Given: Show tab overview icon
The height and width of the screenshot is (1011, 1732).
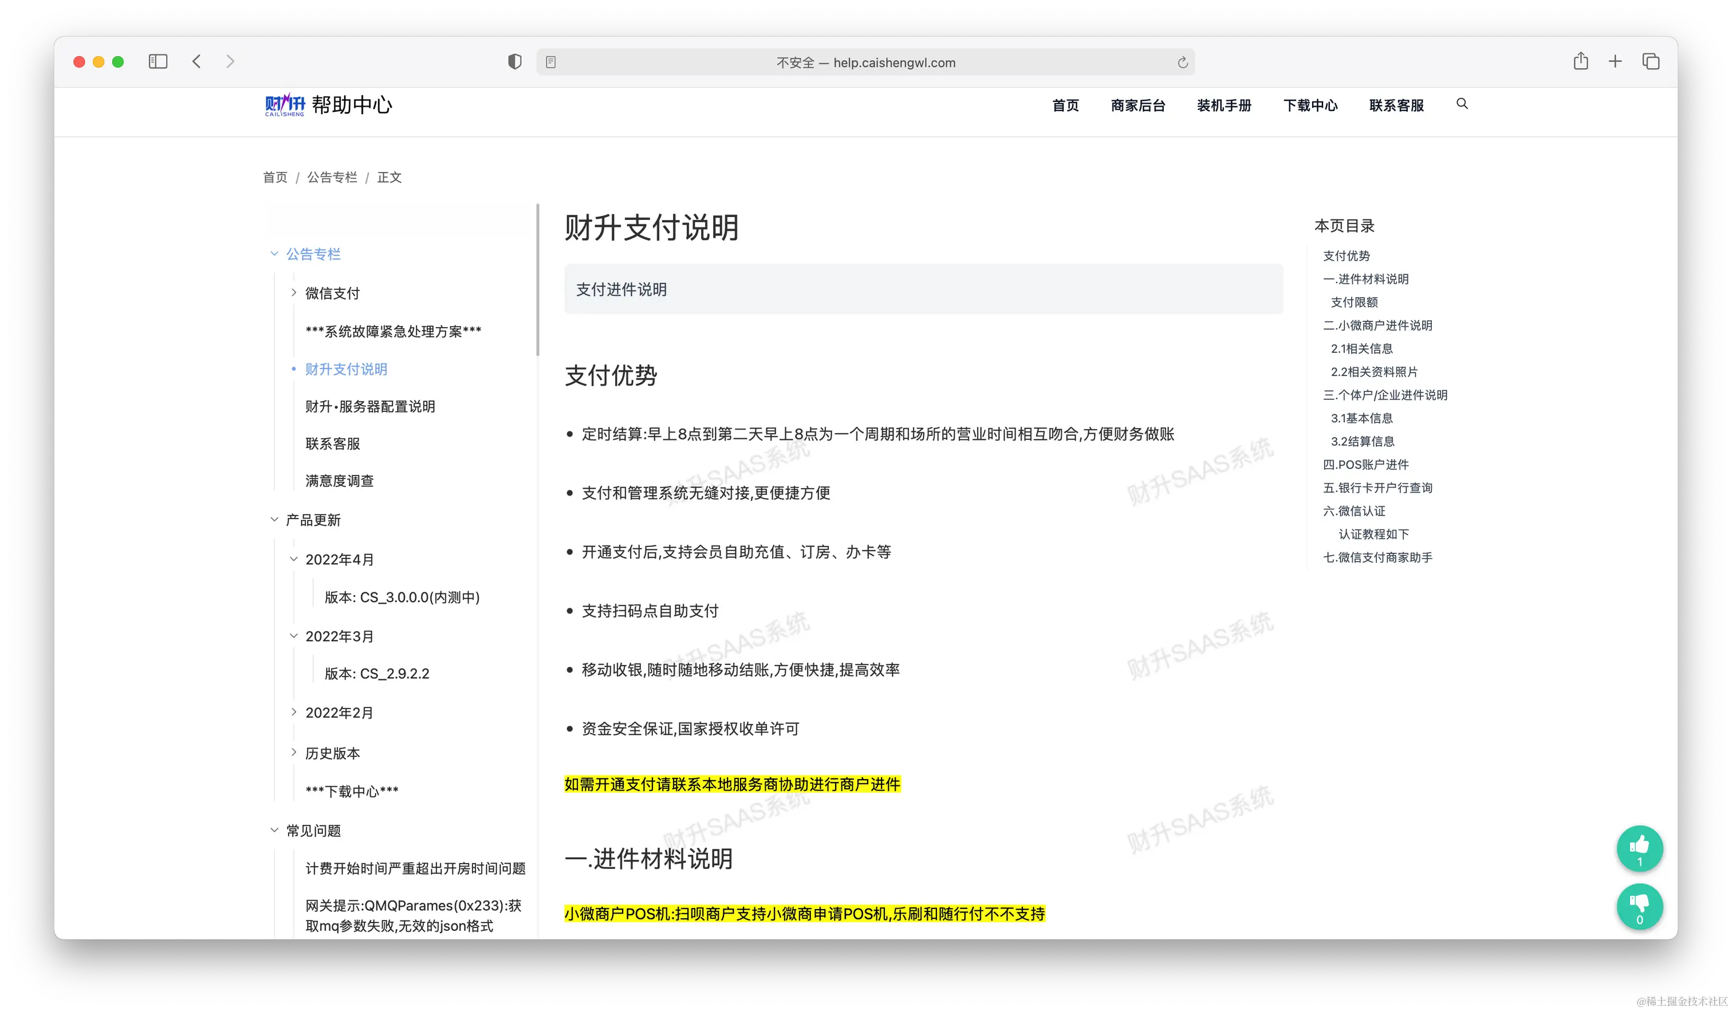Looking at the screenshot, I should [x=1651, y=62].
